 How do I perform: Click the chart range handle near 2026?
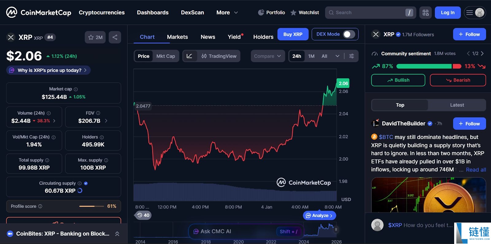pos(336,229)
